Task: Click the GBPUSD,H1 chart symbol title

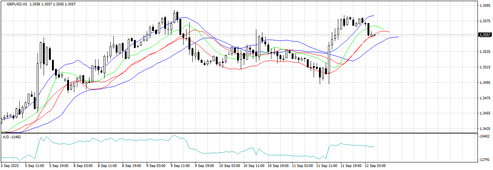Action: 17,3
